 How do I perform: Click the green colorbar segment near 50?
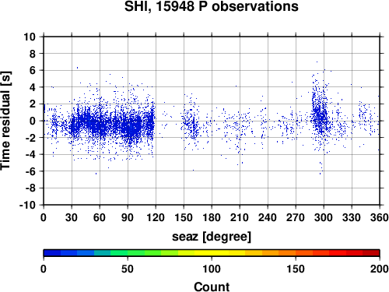click(x=128, y=253)
